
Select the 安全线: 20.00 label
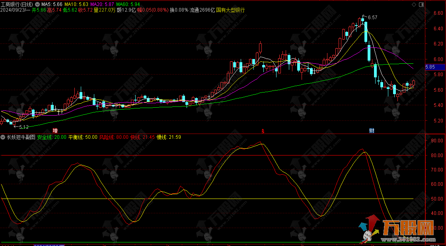51,137
